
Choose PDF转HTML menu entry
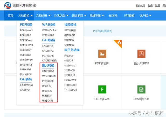pyautogui.click(x=27, y=45)
